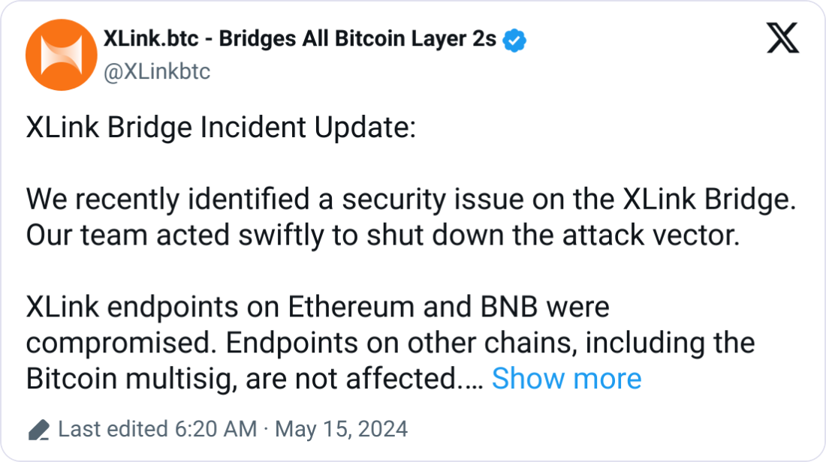
Task: Click the word 'Ethereum' in the post
Action: 351,307
